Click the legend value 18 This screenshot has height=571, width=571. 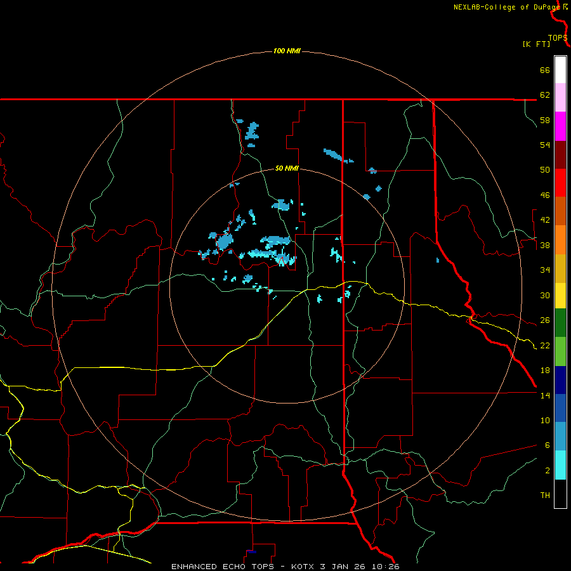(x=545, y=371)
